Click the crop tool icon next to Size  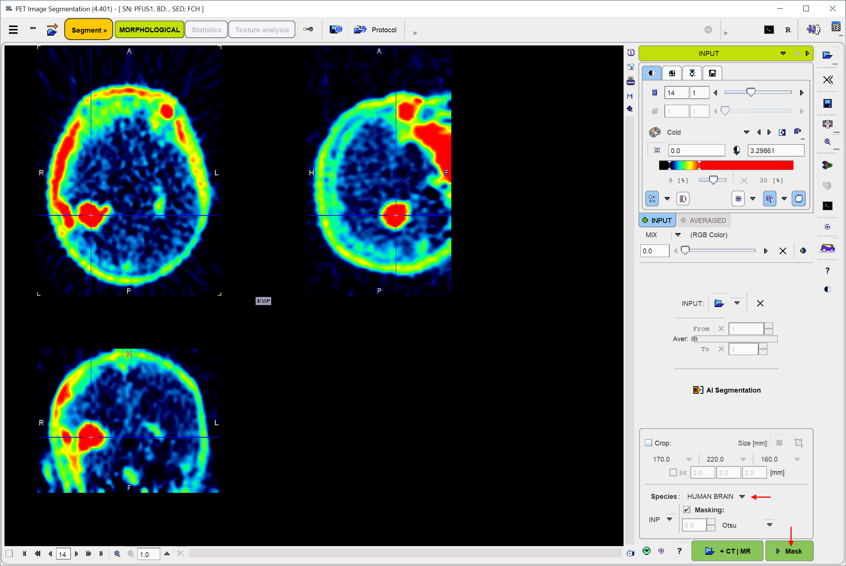[x=799, y=443]
